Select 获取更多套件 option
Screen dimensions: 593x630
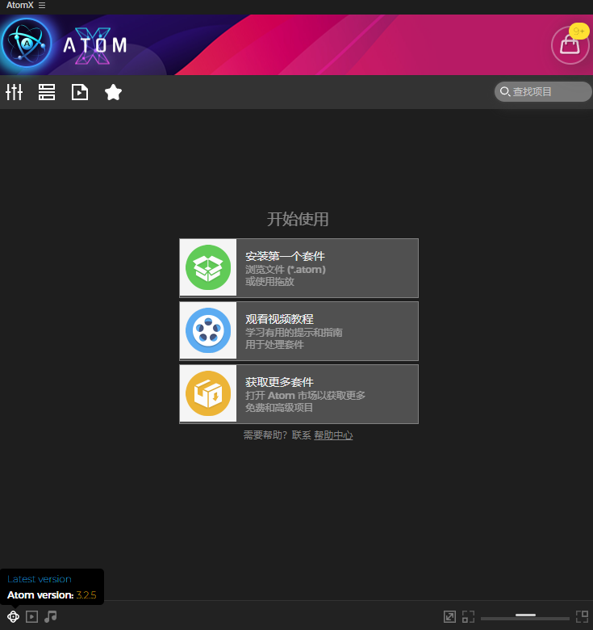[299, 394]
